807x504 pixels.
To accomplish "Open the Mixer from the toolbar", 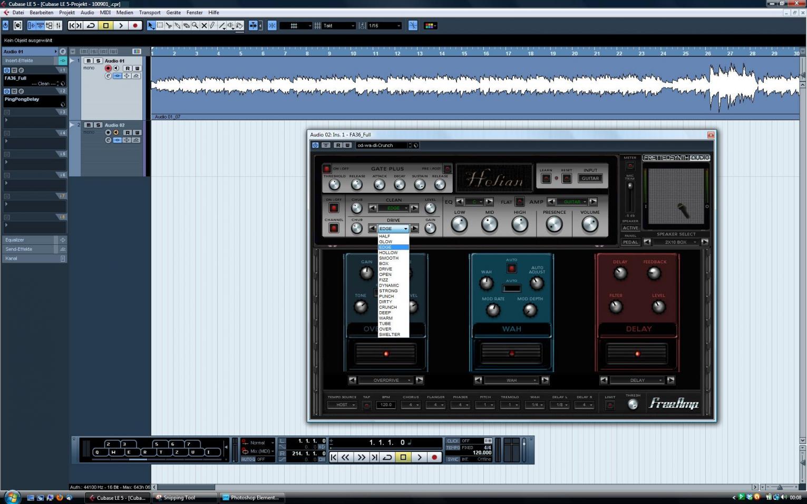I will [x=58, y=25].
